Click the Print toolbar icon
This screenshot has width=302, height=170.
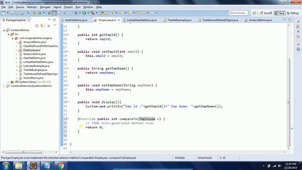click(x=22, y=13)
